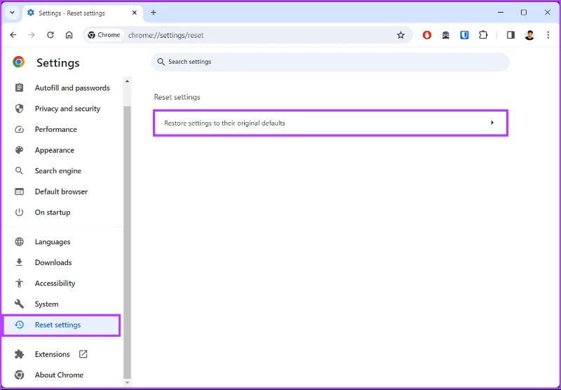Click the download arrow icon for Downloads
This screenshot has width=561, height=390.
(x=20, y=262)
